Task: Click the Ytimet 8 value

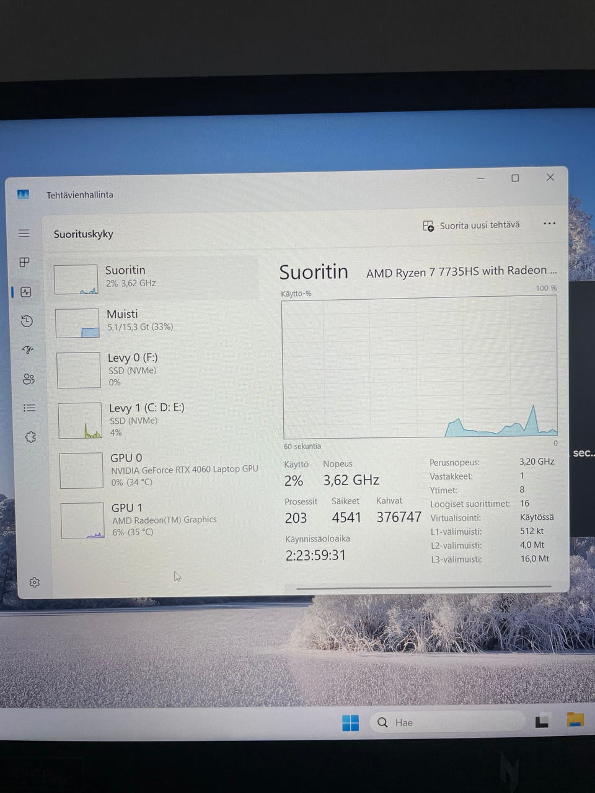Action: pyautogui.click(x=522, y=489)
